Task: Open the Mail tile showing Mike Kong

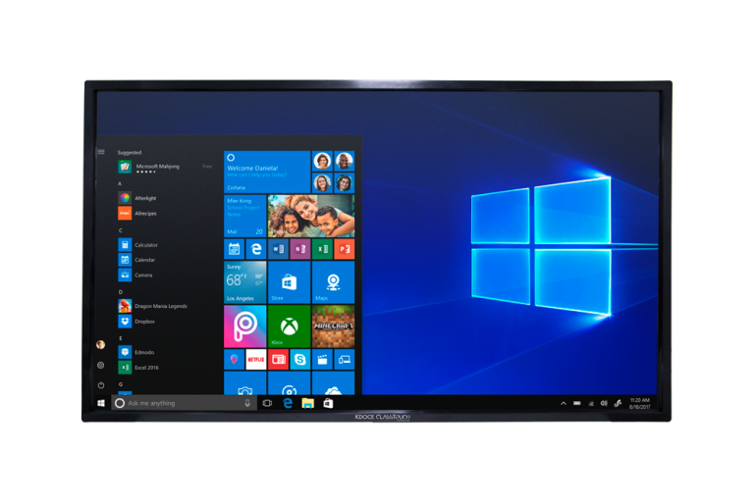Action: (244, 216)
